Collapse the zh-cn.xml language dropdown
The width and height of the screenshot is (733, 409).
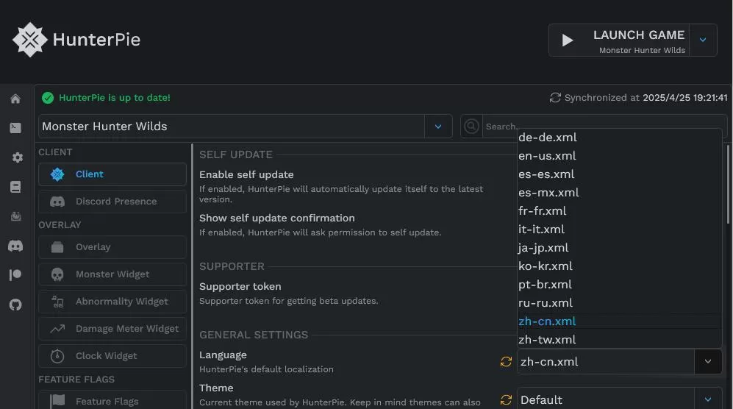point(707,361)
